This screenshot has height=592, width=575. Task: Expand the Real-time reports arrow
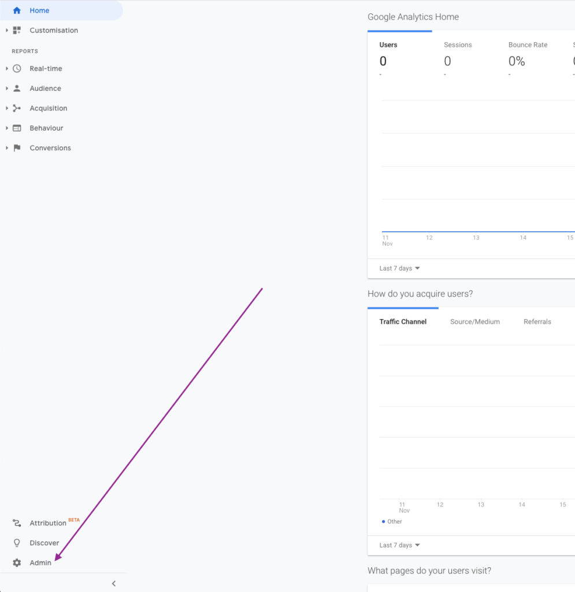point(7,68)
